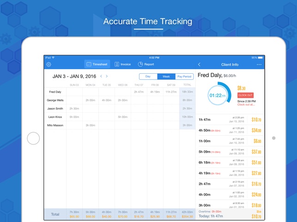This screenshot has width=297, height=222.
Task: Click George Wells Tuesday cell 4h 00m
Action: tap(107, 100)
